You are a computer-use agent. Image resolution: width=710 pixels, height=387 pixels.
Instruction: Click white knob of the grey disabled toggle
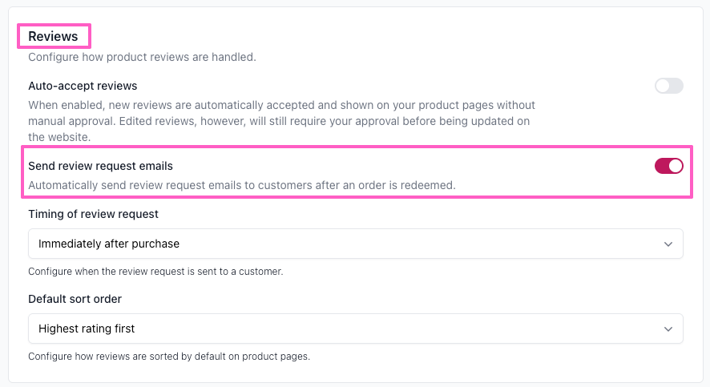[x=663, y=86]
